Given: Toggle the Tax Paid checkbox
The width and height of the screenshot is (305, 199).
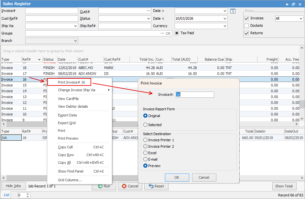Looking at the screenshot, I should point(177,33).
